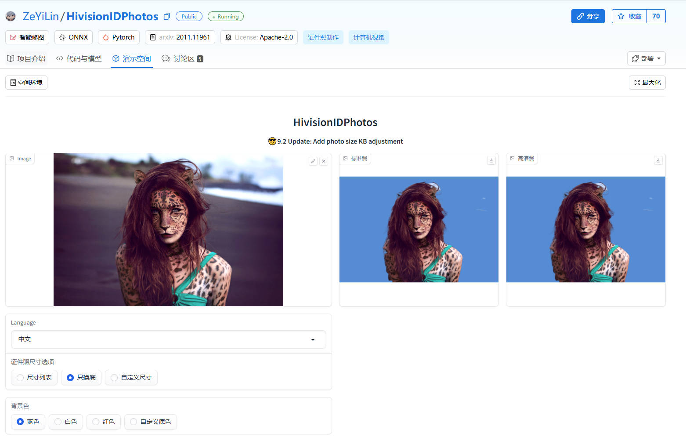The width and height of the screenshot is (686, 437).
Task: Remove the uploaded image with X icon
Action: [324, 161]
